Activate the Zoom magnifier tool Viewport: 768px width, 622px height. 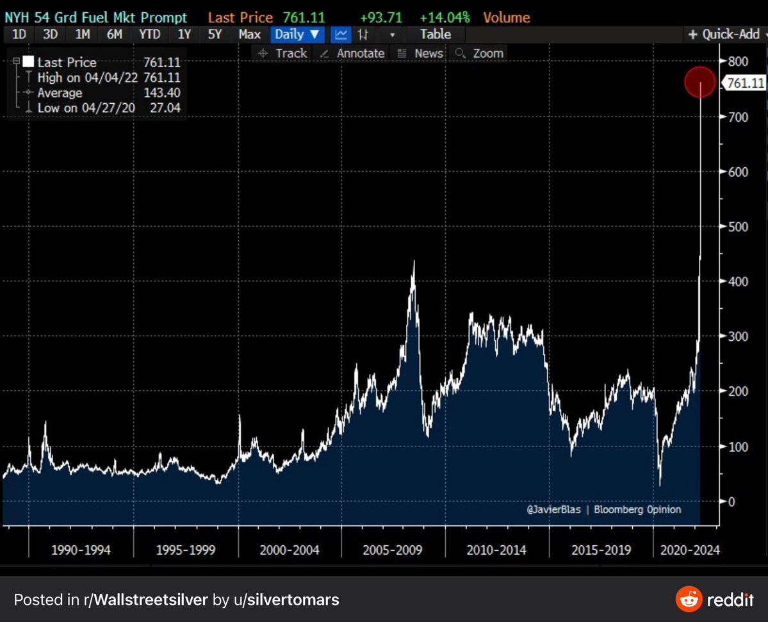pyautogui.click(x=479, y=54)
